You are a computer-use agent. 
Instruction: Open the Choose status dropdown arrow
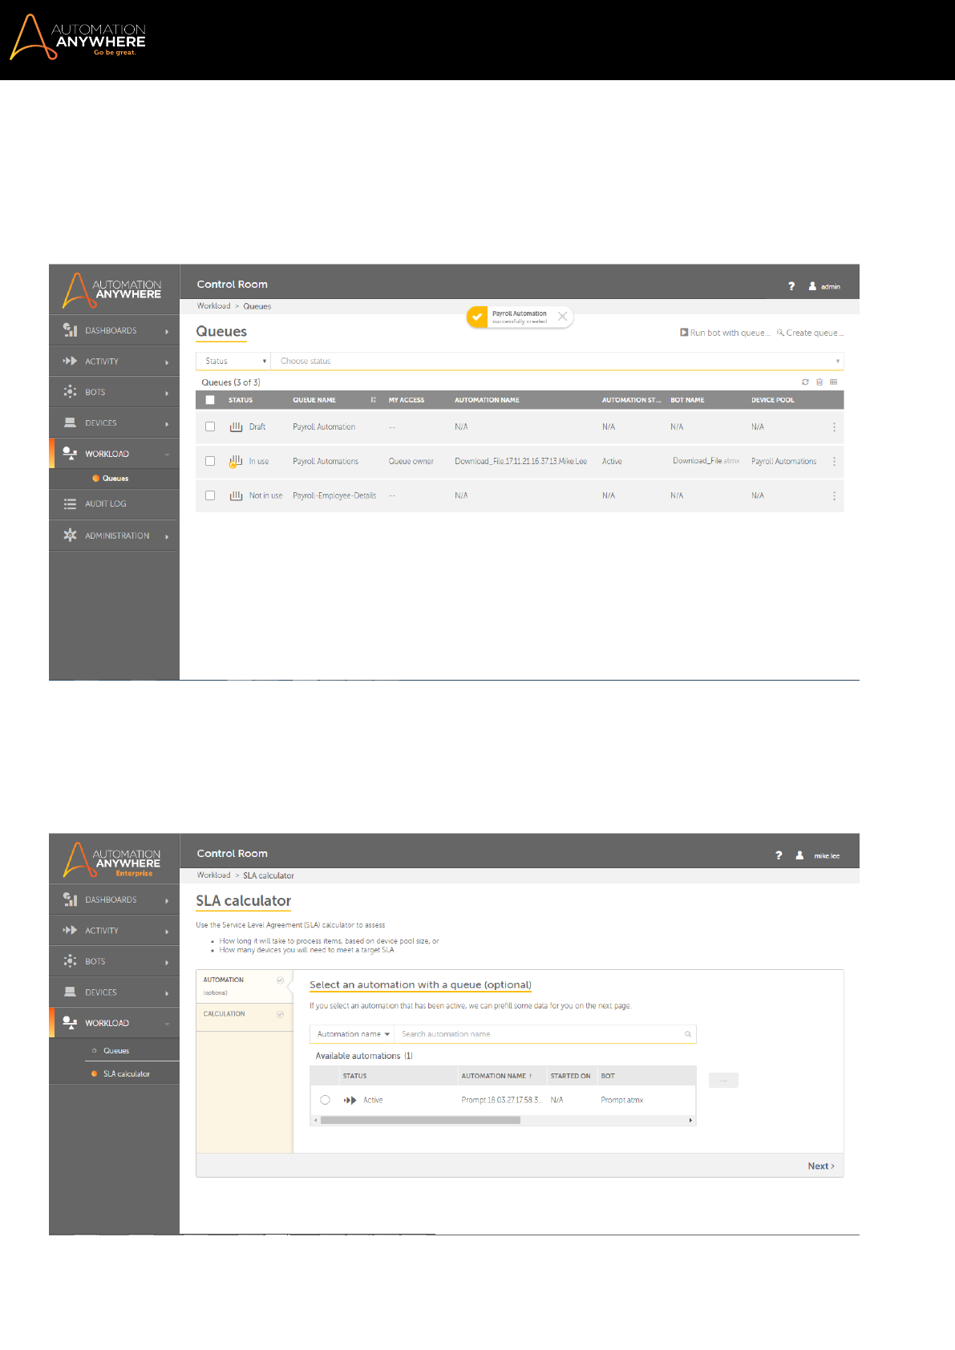838,362
